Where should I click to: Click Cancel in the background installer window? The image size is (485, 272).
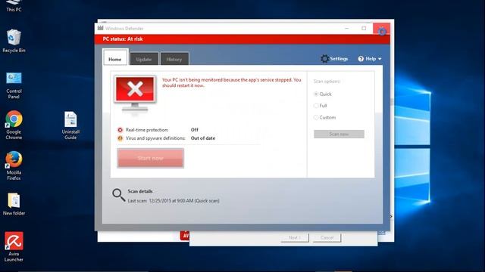tap(327, 237)
